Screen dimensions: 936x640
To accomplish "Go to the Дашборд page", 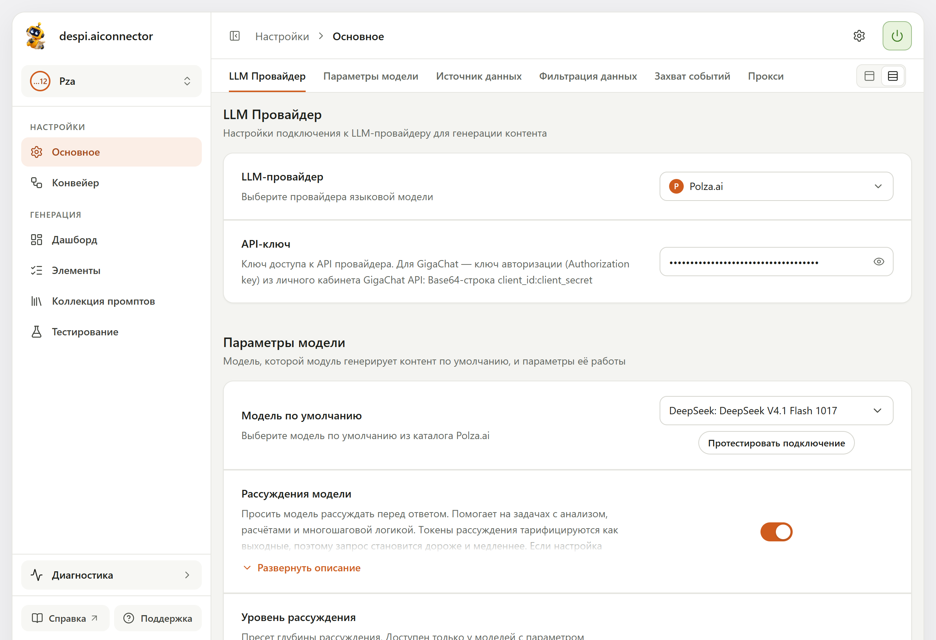I will click(x=111, y=240).
